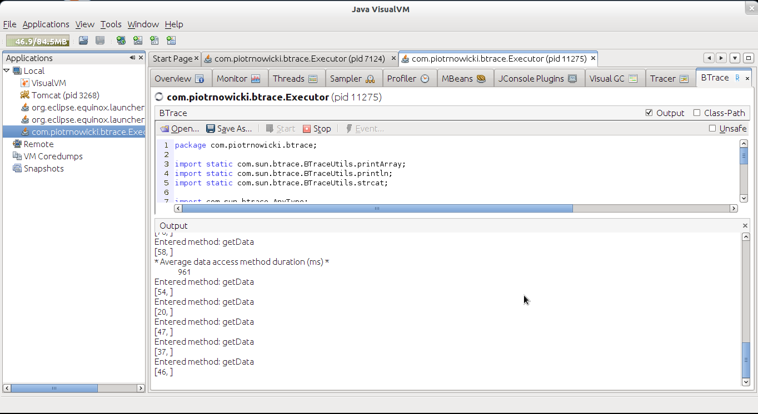Collapse the Local tree node
This screenshot has width=758, height=414.
coord(7,70)
